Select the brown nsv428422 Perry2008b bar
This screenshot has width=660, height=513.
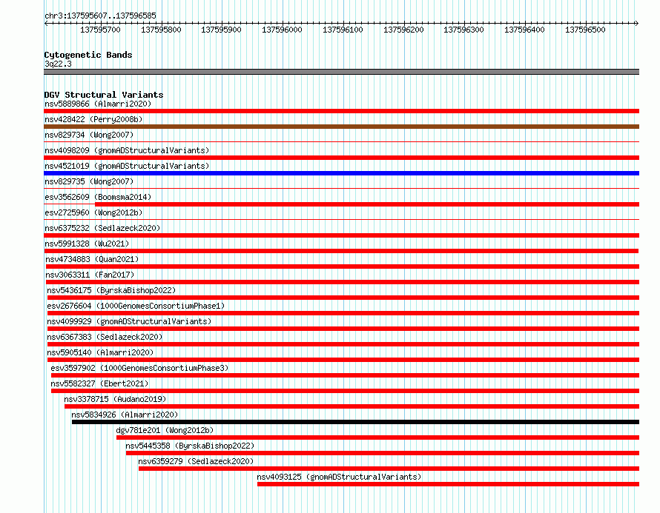pyautogui.click(x=341, y=127)
